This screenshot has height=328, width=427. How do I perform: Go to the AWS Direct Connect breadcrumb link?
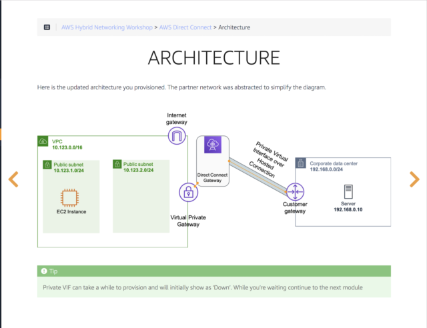coord(183,27)
